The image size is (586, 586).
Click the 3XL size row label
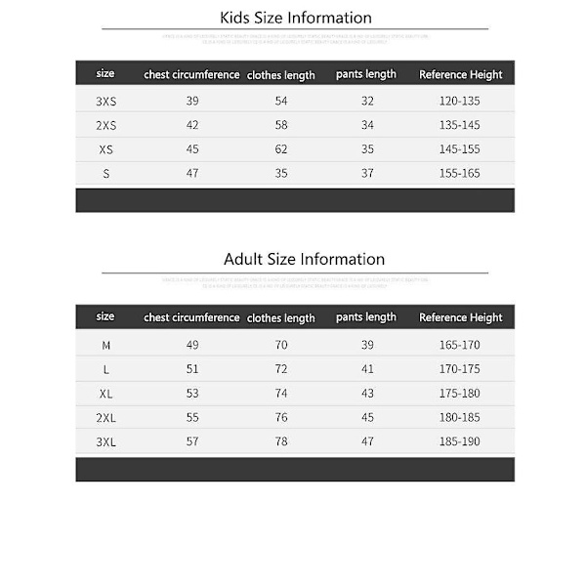coord(106,442)
